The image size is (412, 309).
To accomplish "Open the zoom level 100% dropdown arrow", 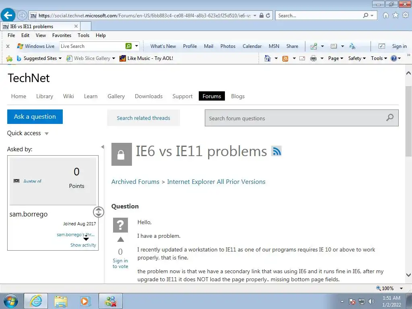I will pyautogui.click(x=401, y=288).
